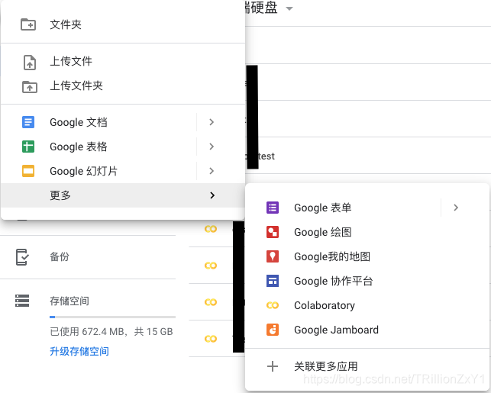Create a new Google 幻灯片
Screen dimensions: 491x393
tap(99, 171)
